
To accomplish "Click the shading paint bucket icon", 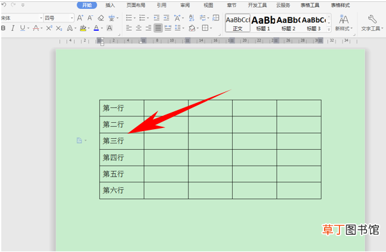I will [x=192, y=28].
